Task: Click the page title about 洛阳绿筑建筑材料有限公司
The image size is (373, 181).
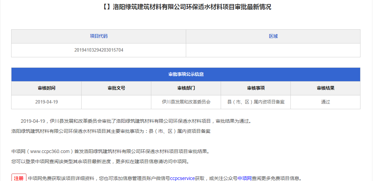Action: (x=186, y=7)
